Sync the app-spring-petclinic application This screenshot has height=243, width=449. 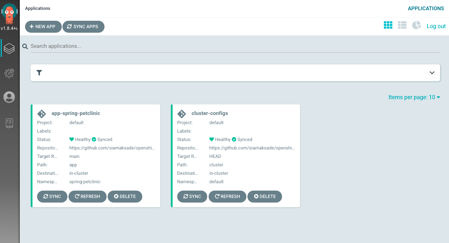(52, 197)
